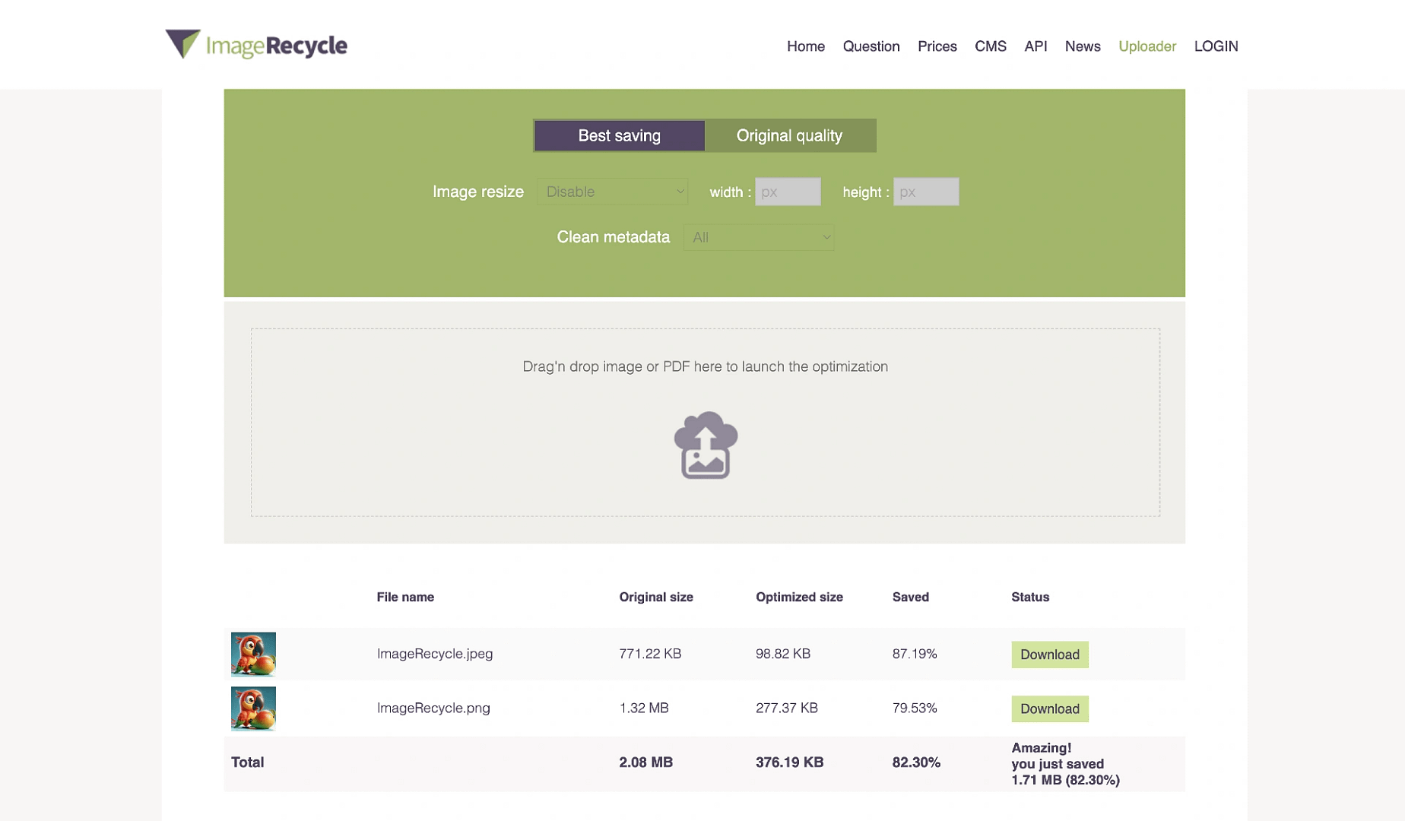Image resolution: width=1405 pixels, height=821 pixels.
Task: Go to the API page
Action: point(1035,46)
